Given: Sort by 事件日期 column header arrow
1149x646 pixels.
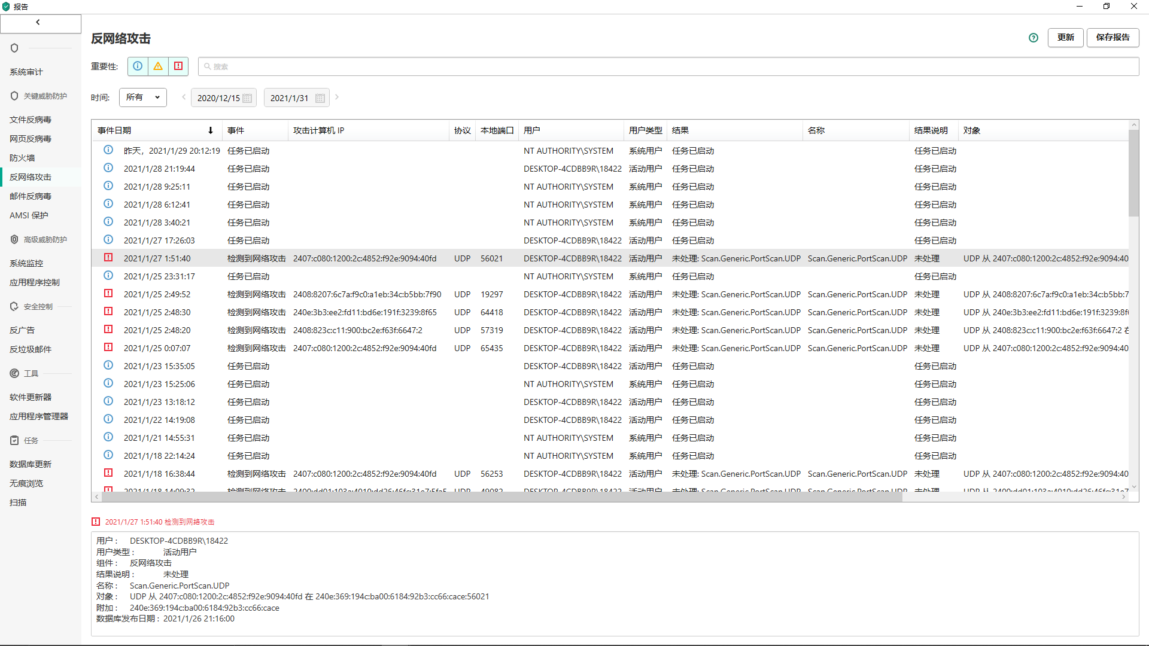Looking at the screenshot, I should click(x=211, y=130).
